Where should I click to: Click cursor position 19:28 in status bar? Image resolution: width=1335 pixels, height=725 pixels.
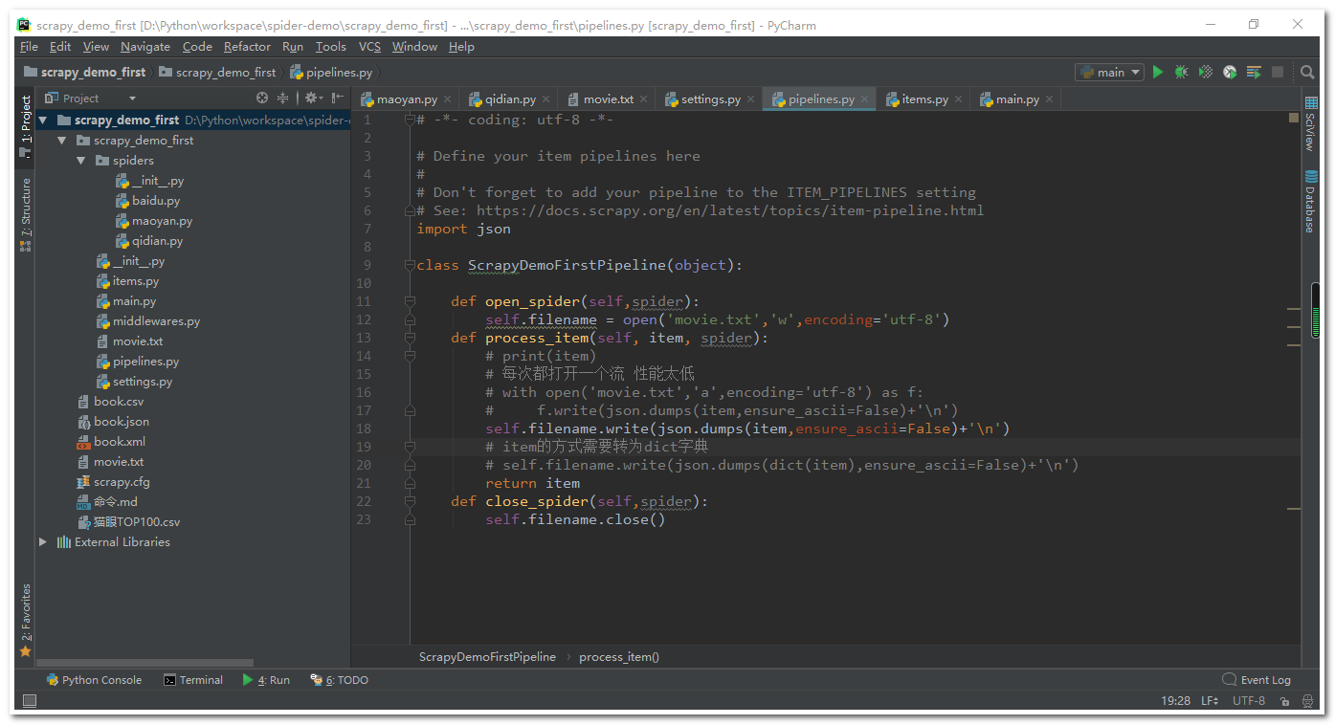point(1175,701)
